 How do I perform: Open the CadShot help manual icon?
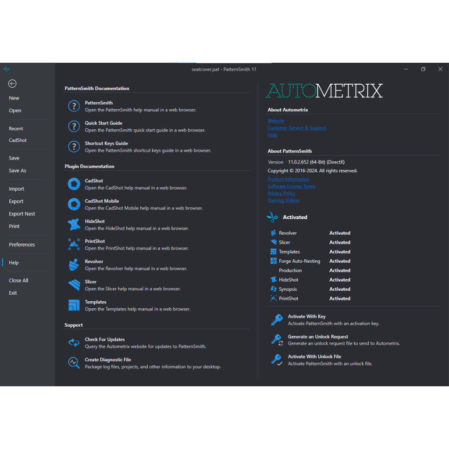pos(74,184)
